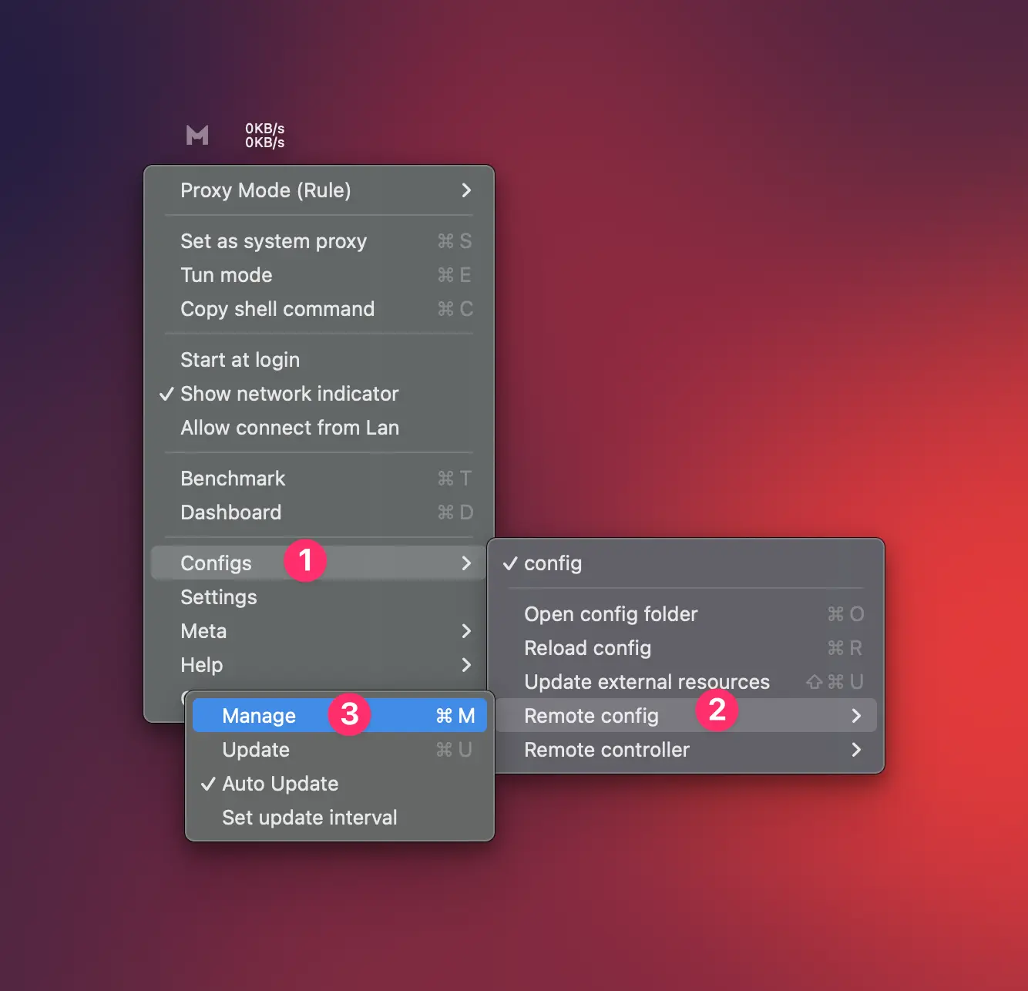Screen dimensions: 1028x991
Task: Toggle Show network indicator checkmark
Action: (x=289, y=394)
